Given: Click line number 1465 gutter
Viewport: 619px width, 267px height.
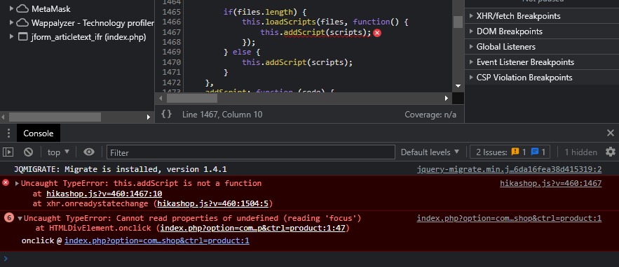Looking at the screenshot, I should tap(171, 12).
